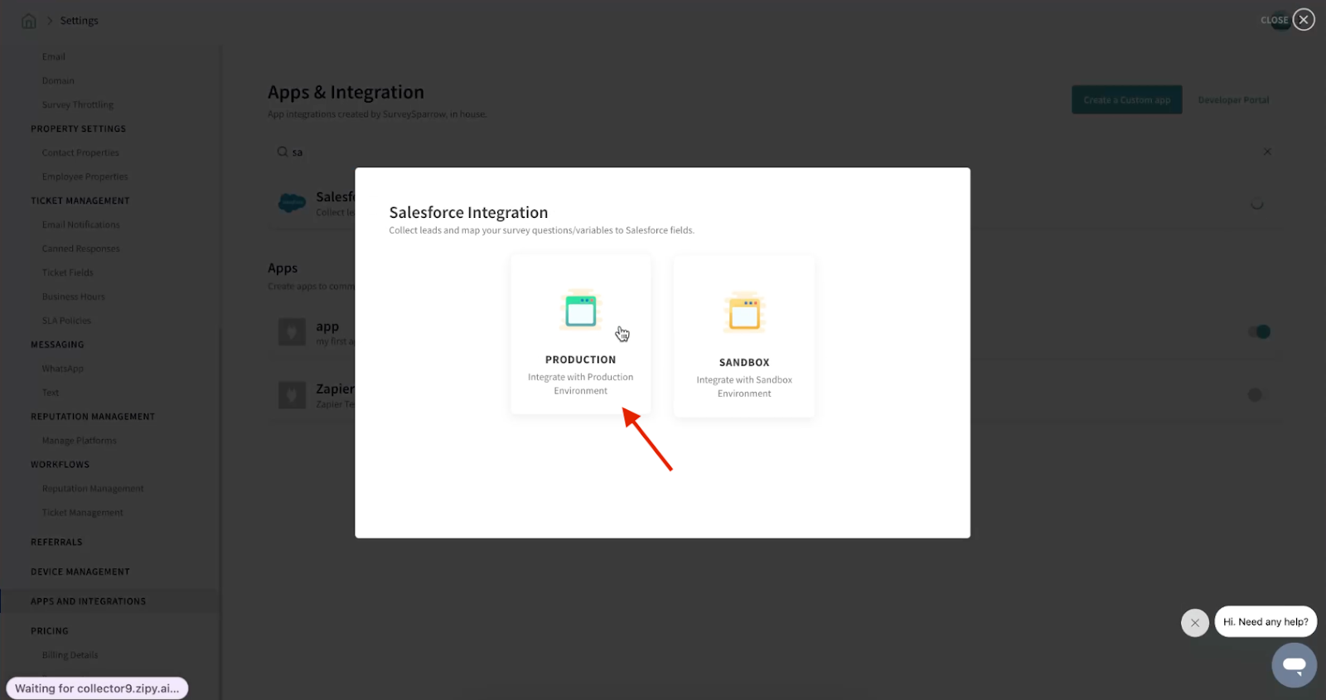
Task: Toggle the Salesforce integration switch
Action: pos(1256,204)
